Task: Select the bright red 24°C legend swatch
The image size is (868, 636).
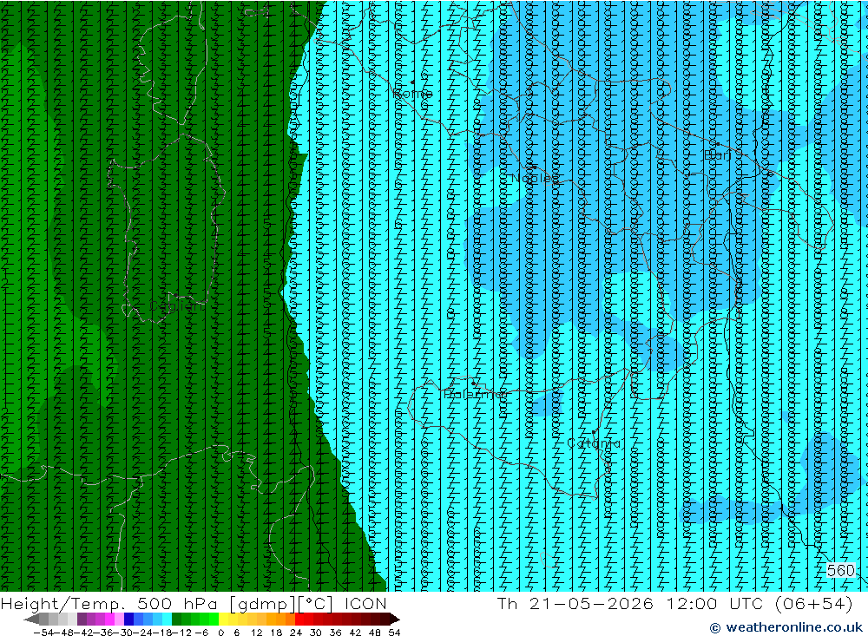Action: [299, 619]
